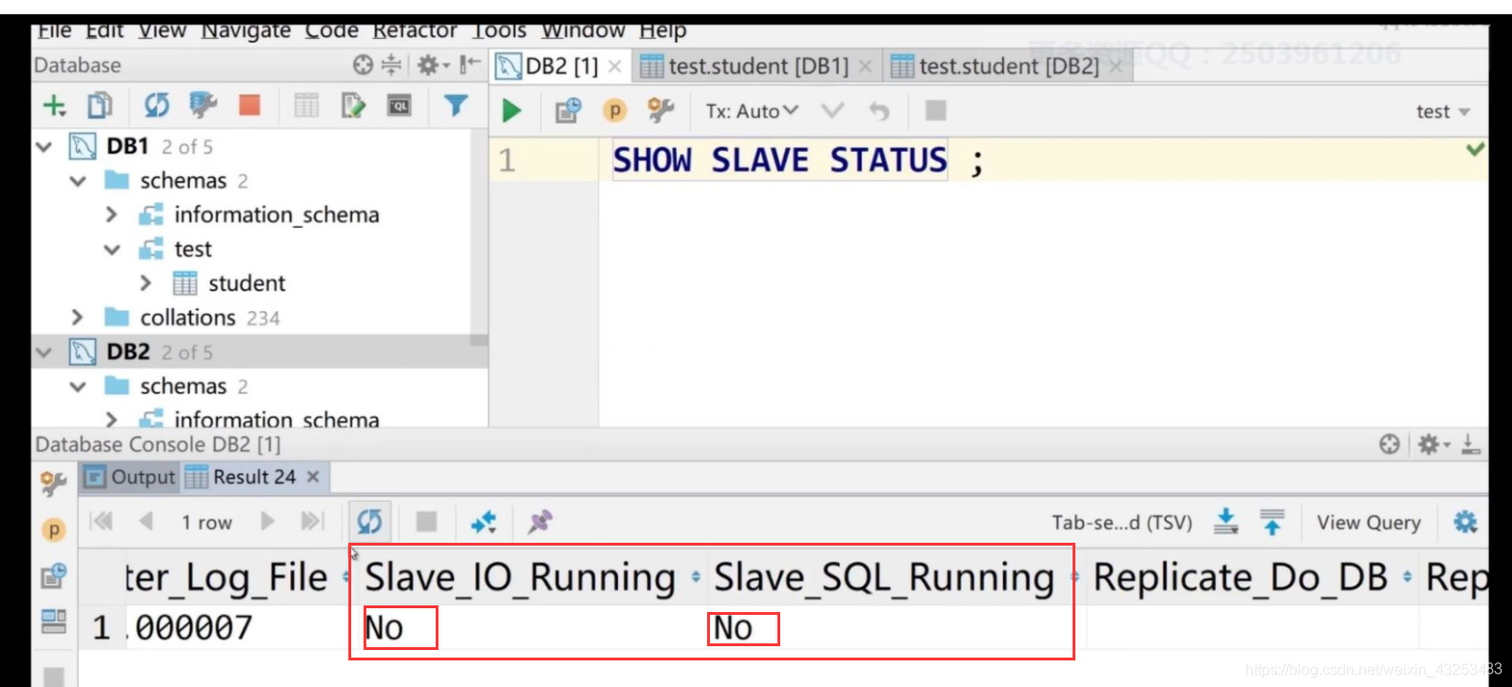Click the Explain Plan icon in editor toolbar
Screen dimensions: 1512x687
pos(568,111)
